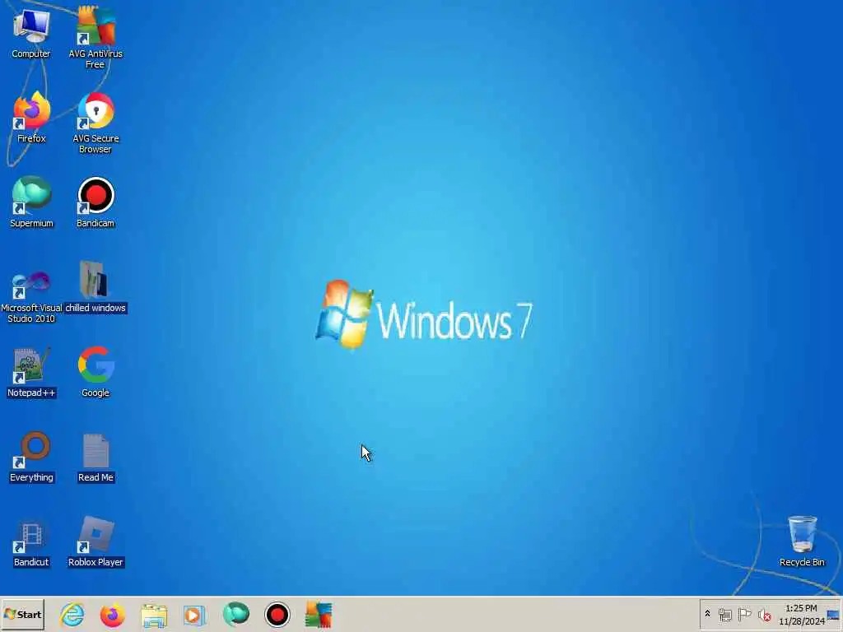
Task: Open Bandicam from the taskbar
Action: click(277, 615)
